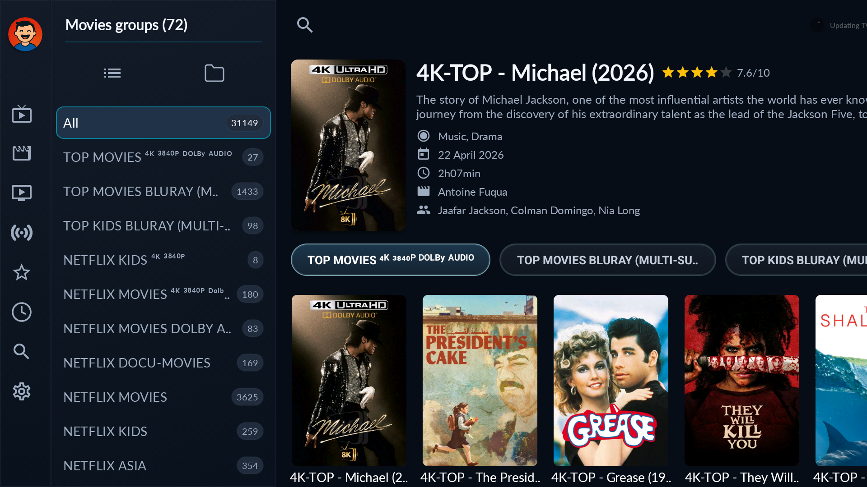Open sidebar search magnifier icon
867x487 pixels.
(22, 351)
